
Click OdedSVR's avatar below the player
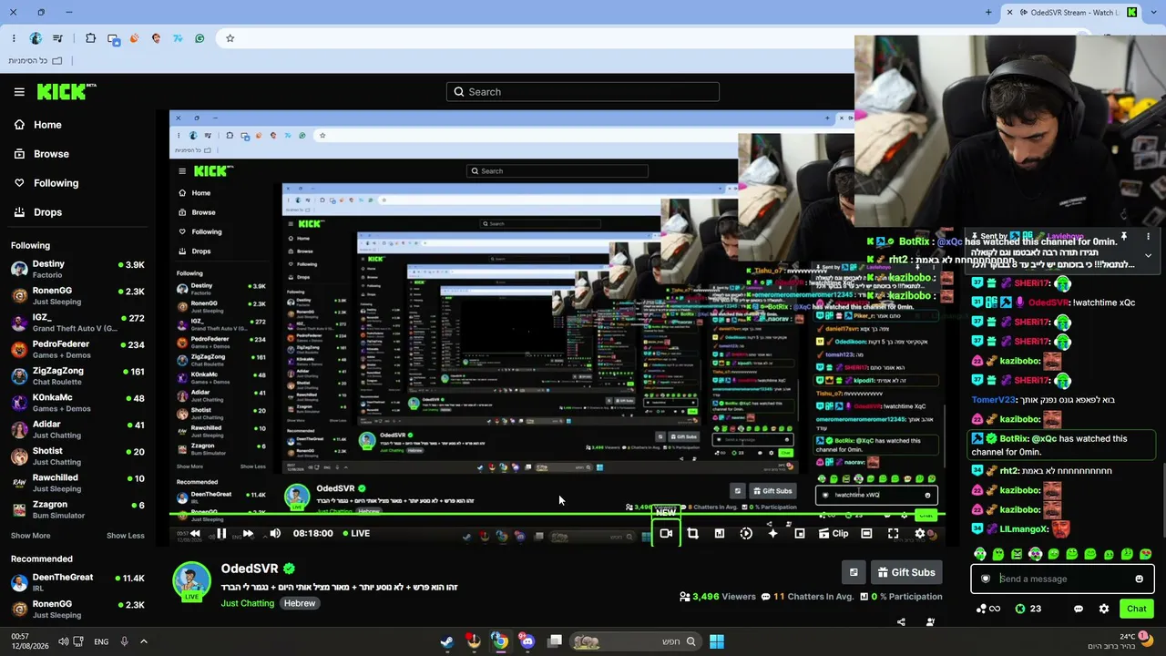point(191,582)
